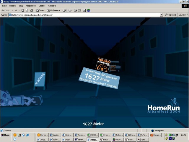Switch to ИЗНО... Excel taskbar window
Image resolution: width=189 pixels, height=142 pixels.
point(93,135)
